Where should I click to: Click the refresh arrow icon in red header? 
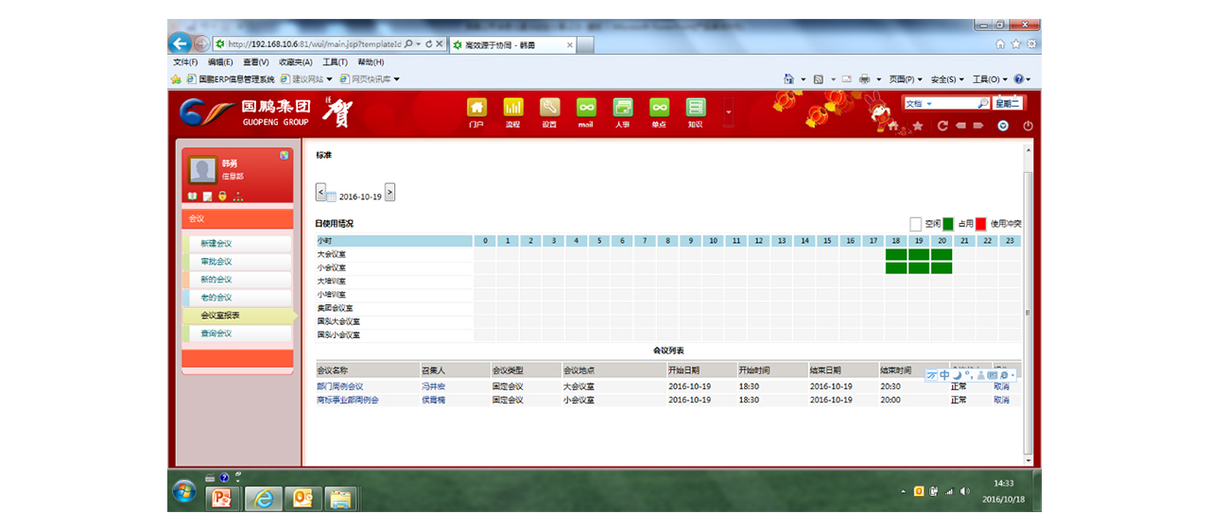(942, 126)
